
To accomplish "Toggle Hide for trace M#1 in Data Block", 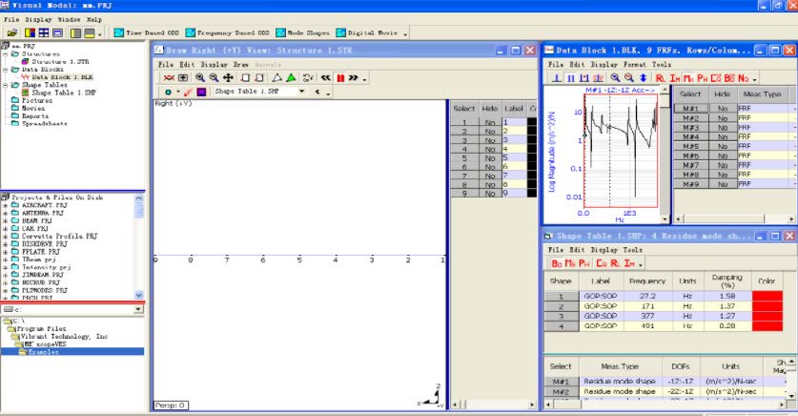I will [x=722, y=110].
